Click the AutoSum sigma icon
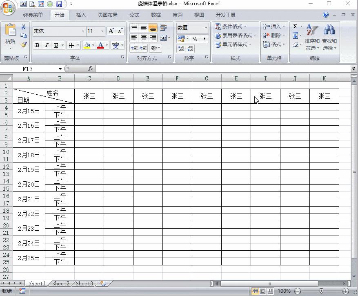This screenshot has height=296, width=358. [295, 26]
